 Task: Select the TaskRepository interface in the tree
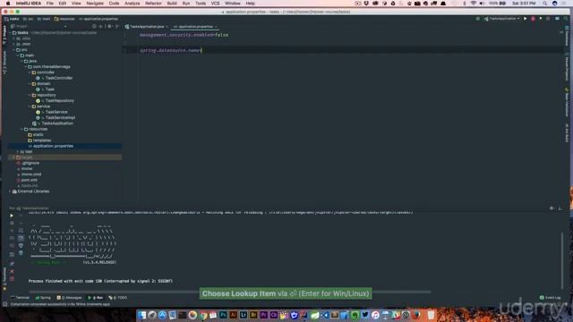tap(59, 101)
